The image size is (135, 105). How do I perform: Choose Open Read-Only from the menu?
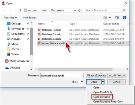[x=103, y=92]
